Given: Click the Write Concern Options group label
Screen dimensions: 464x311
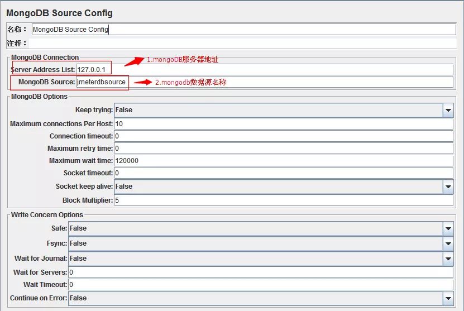Looking at the screenshot, I should (47, 215).
